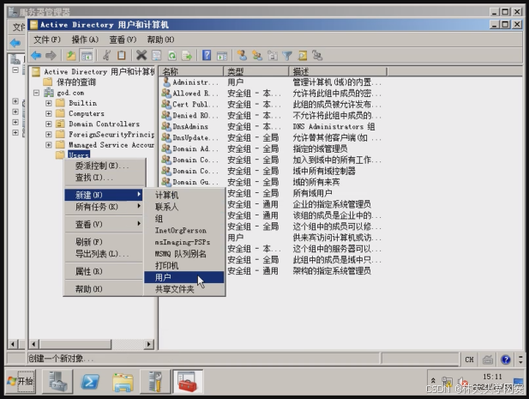Image resolution: width=529 pixels, height=399 pixels.
Task: Sort by the 类型 column header
Action: (256, 71)
